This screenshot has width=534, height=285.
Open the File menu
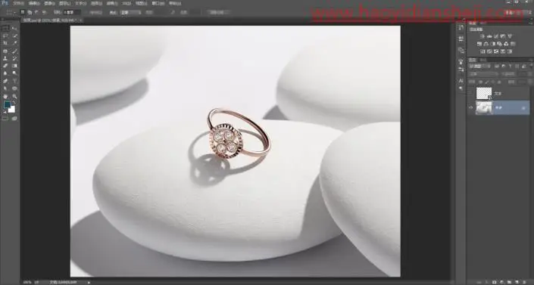click(18, 3)
